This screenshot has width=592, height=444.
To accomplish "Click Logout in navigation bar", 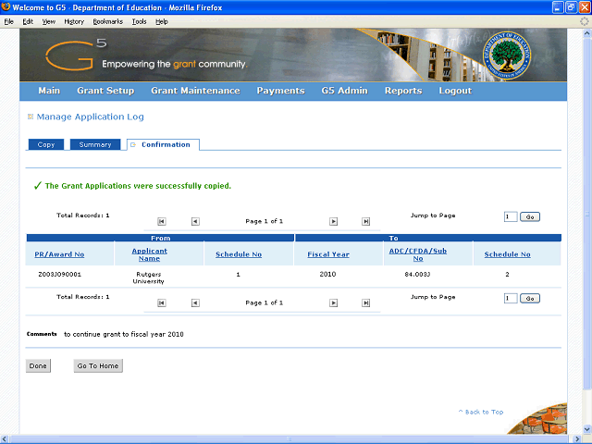I will (x=455, y=91).
